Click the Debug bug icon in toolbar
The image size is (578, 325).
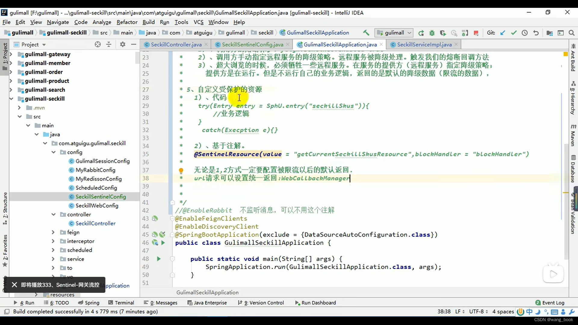pos(432,33)
